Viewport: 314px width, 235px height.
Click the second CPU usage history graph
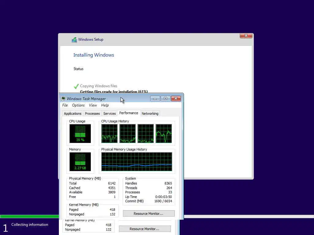click(127, 133)
